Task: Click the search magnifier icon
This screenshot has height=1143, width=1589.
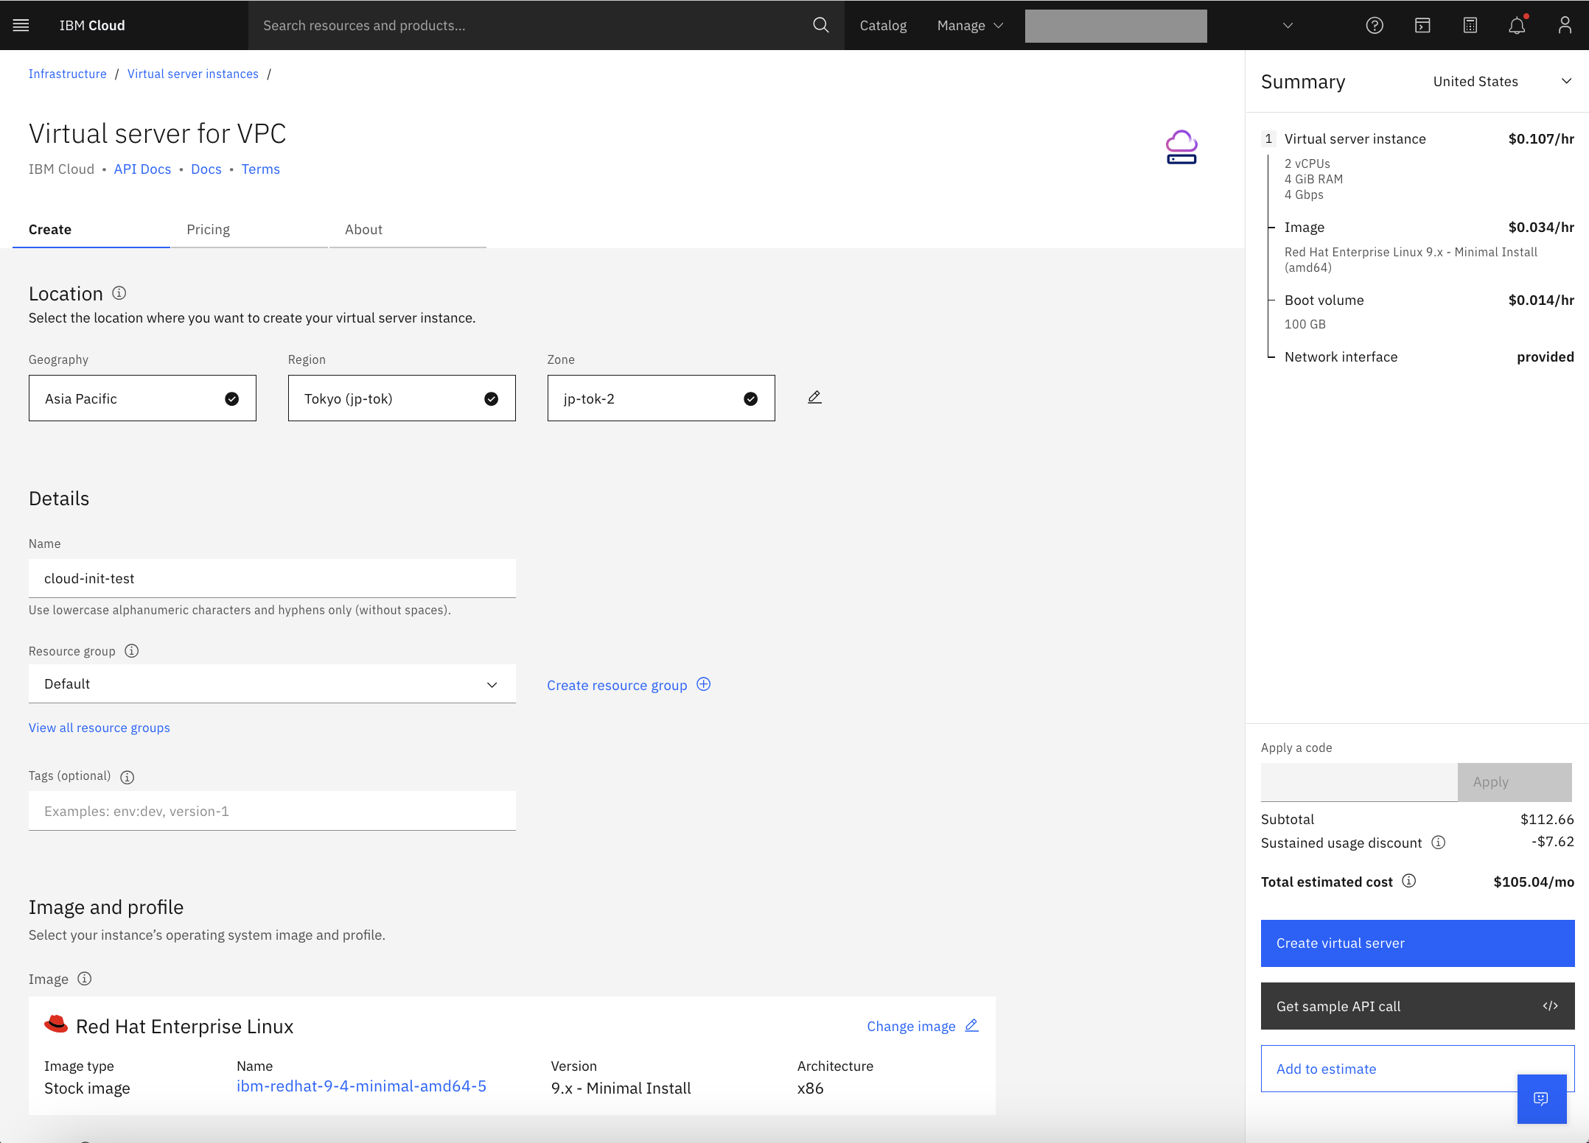Action: click(x=820, y=25)
